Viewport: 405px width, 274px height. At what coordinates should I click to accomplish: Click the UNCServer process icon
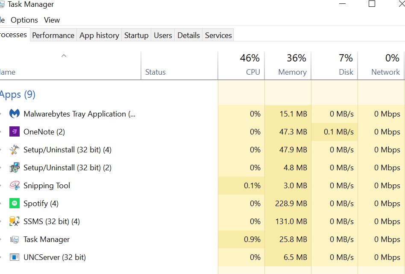15,257
